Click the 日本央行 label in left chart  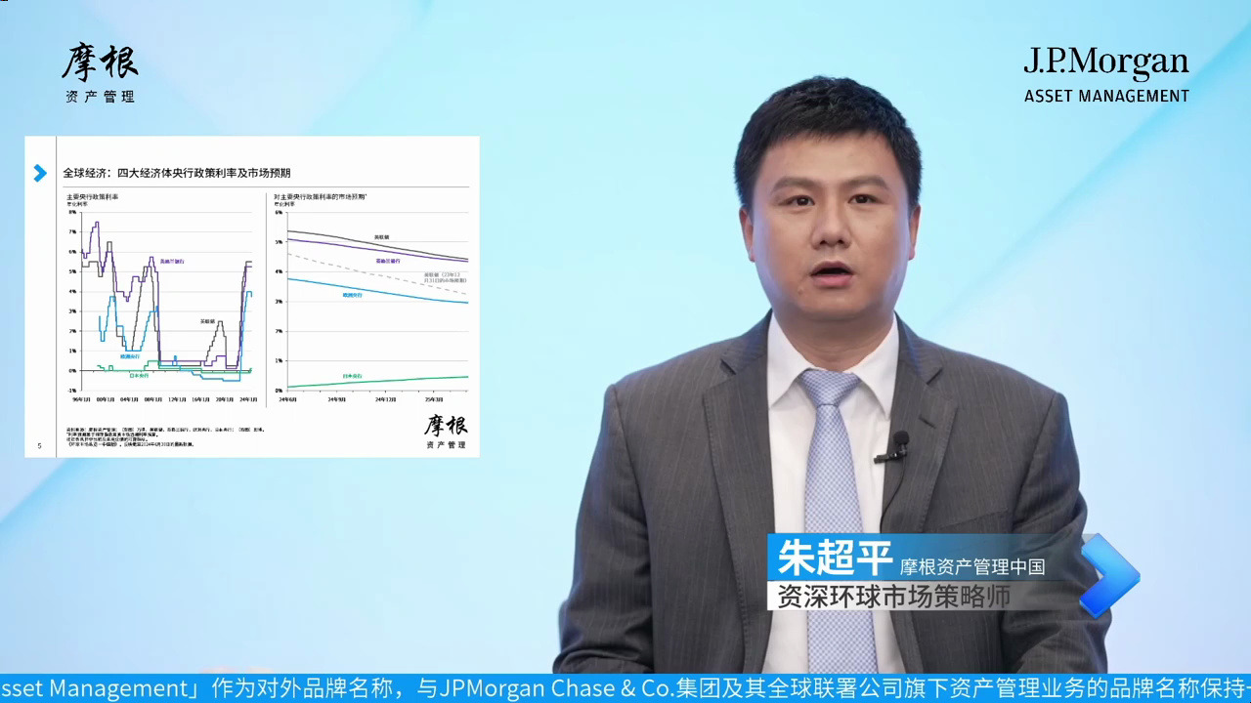pyautogui.click(x=139, y=375)
